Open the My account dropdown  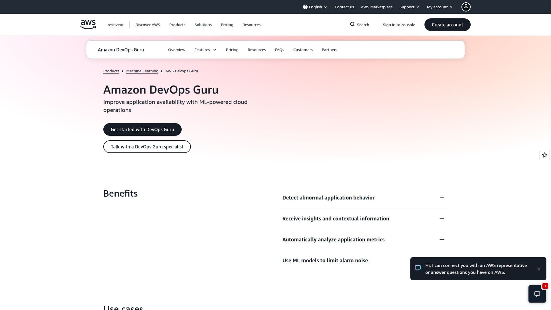tap(440, 7)
